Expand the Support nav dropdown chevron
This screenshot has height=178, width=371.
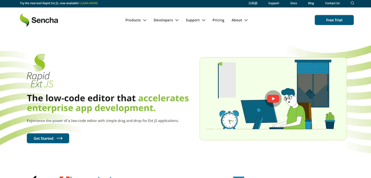coord(204,20)
